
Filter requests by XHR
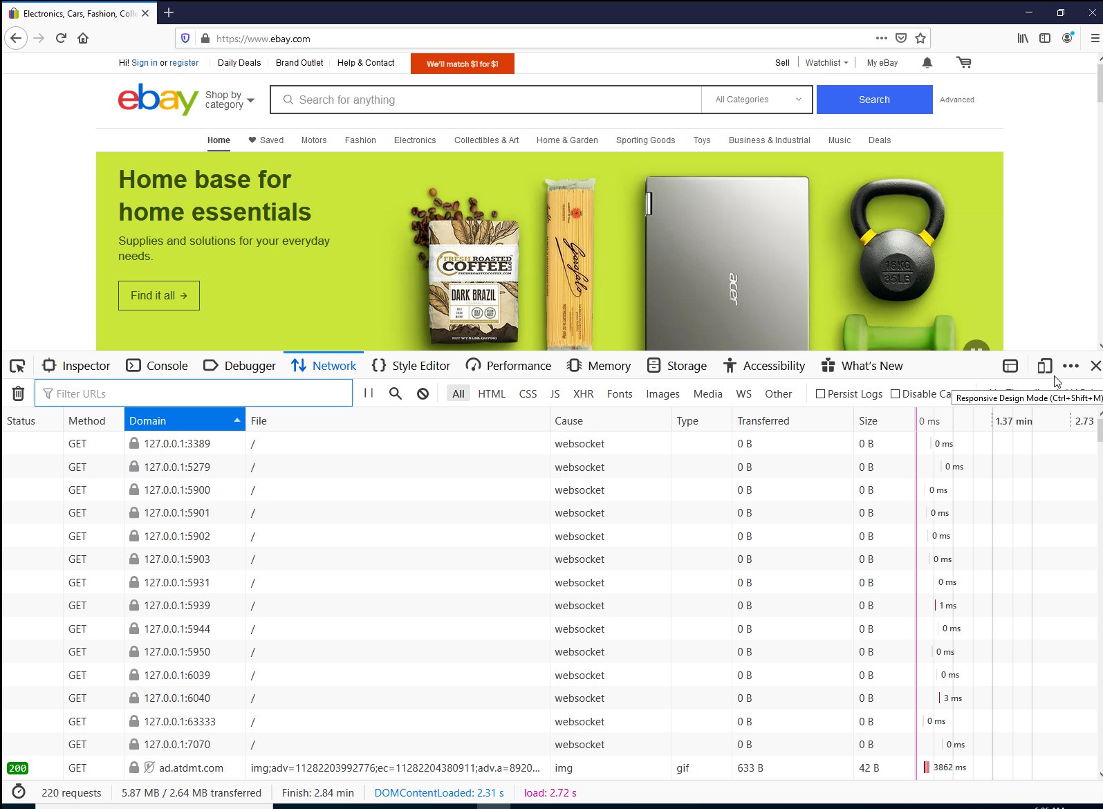[x=583, y=393]
